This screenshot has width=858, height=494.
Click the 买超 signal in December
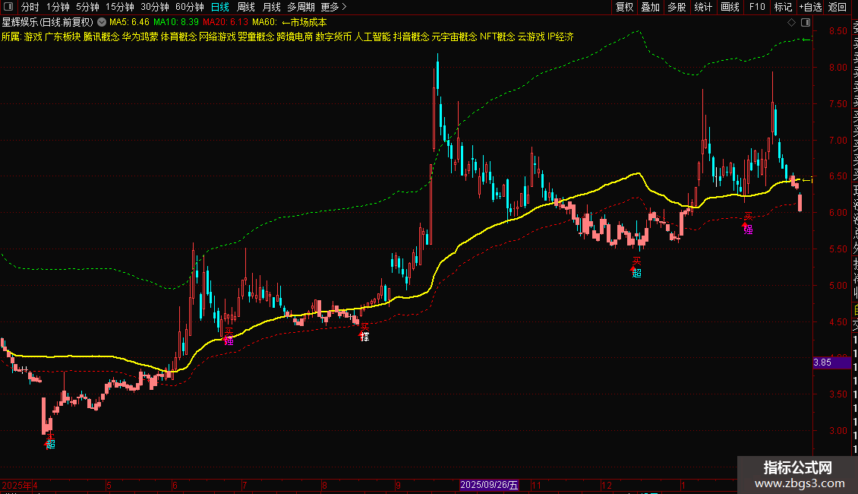[636, 268]
